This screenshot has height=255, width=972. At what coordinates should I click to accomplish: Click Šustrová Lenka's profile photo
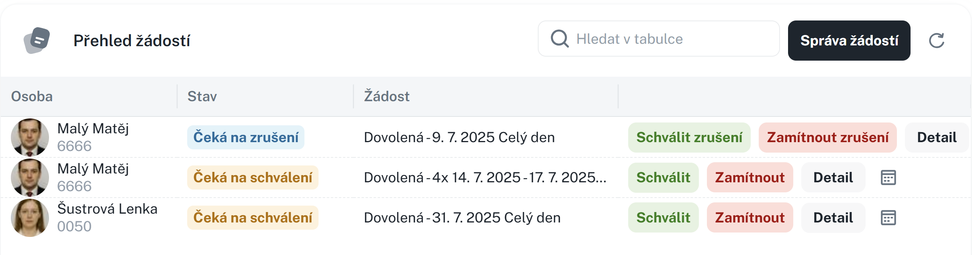coord(30,218)
